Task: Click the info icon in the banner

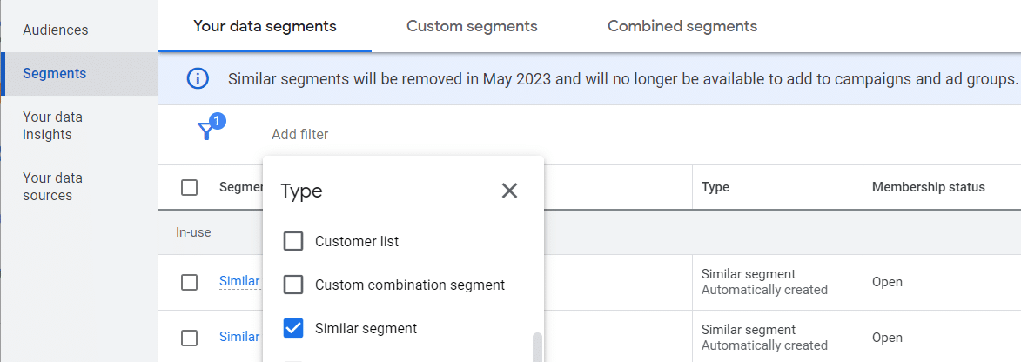Action: pyautogui.click(x=198, y=78)
